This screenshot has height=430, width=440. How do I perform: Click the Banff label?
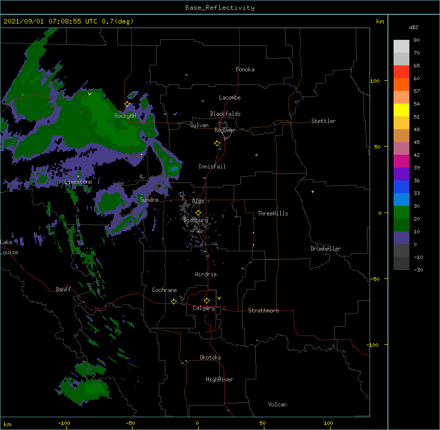pyautogui.click(x=63, y=290)
